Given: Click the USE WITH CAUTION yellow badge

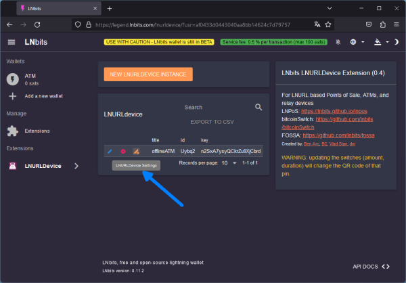Looking at the screenshot, I should [159, 42].
